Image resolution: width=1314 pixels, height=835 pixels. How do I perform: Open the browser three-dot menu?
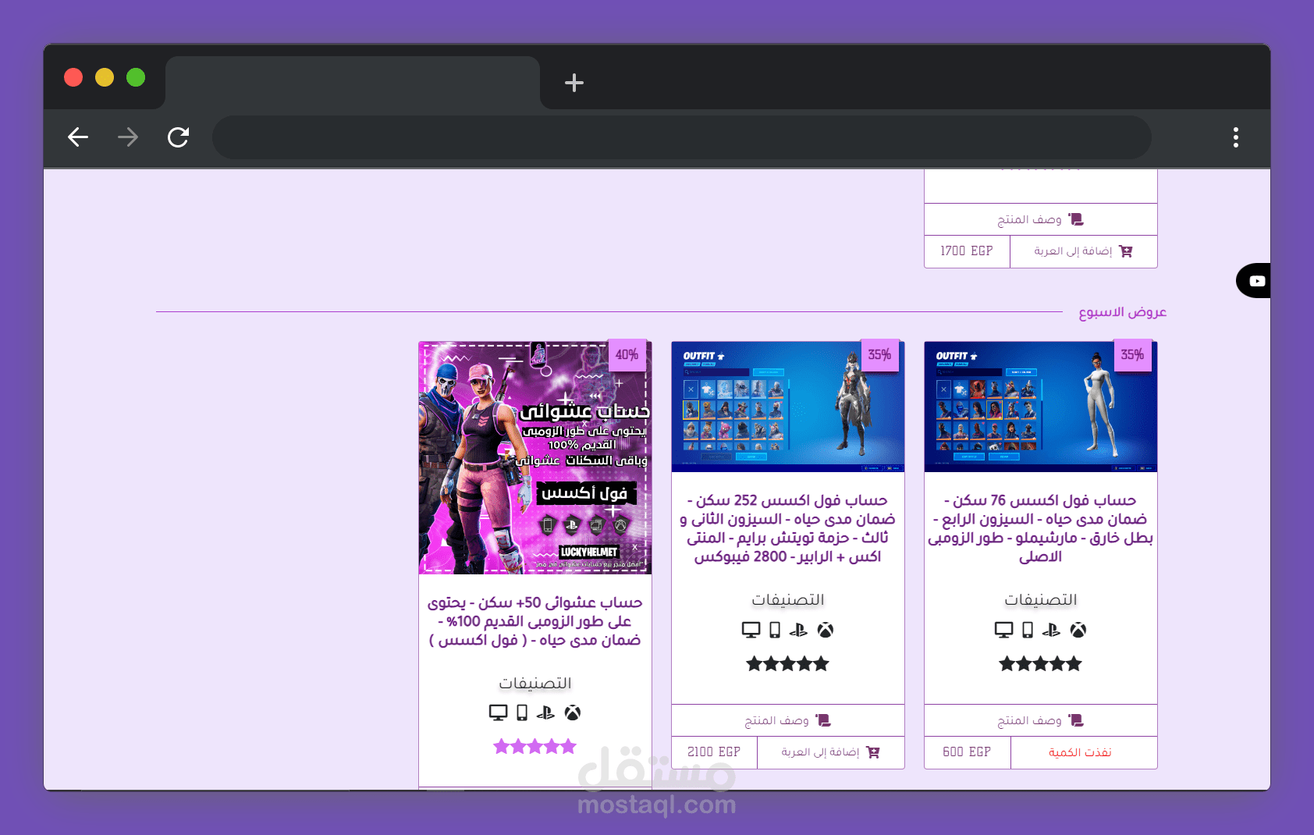[x=1236, y=137]
